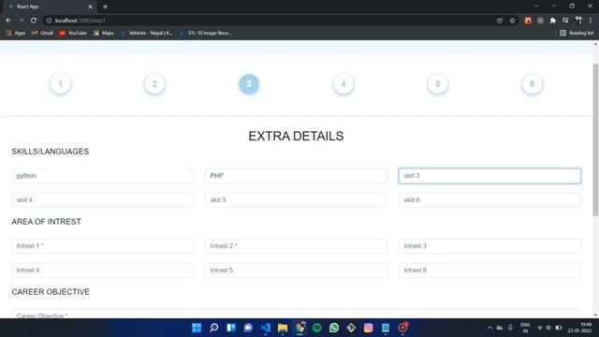Open File Explorer from taskbar

(x=283, y=328)
